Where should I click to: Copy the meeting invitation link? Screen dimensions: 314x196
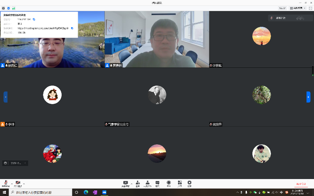[x=72, y=28]
